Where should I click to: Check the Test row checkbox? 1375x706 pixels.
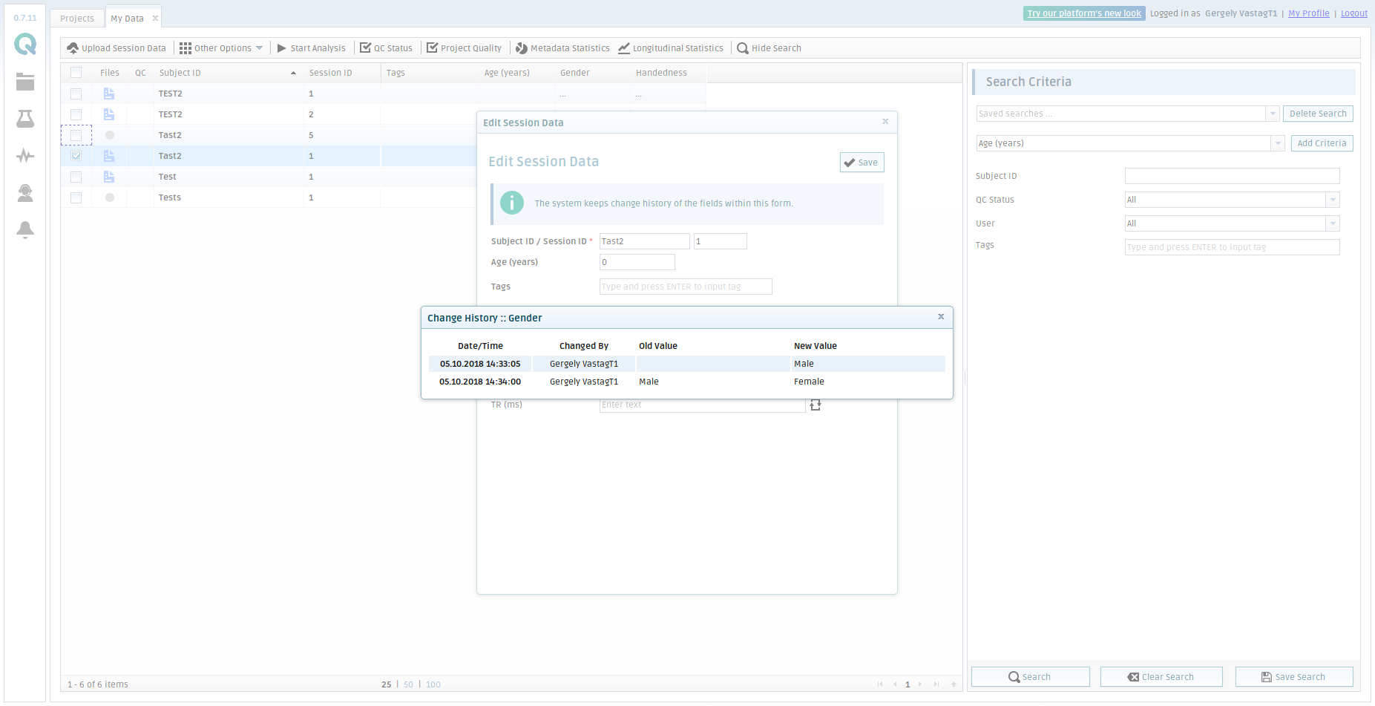(x=76, y=177)
